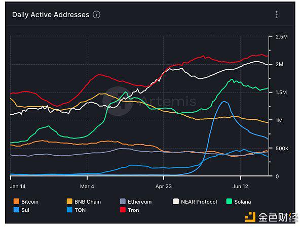
Task: Click the 2.5M y-axis label
Action: click(x=282, y=37)
